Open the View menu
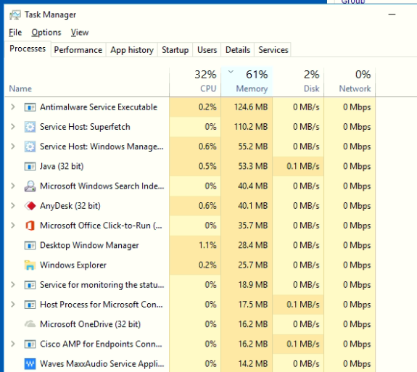 point(80,33)
